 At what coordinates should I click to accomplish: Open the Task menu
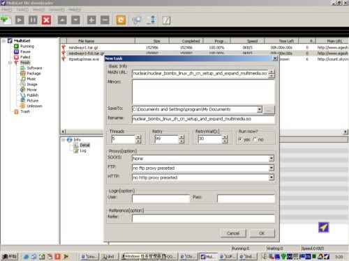click(22, 10)
